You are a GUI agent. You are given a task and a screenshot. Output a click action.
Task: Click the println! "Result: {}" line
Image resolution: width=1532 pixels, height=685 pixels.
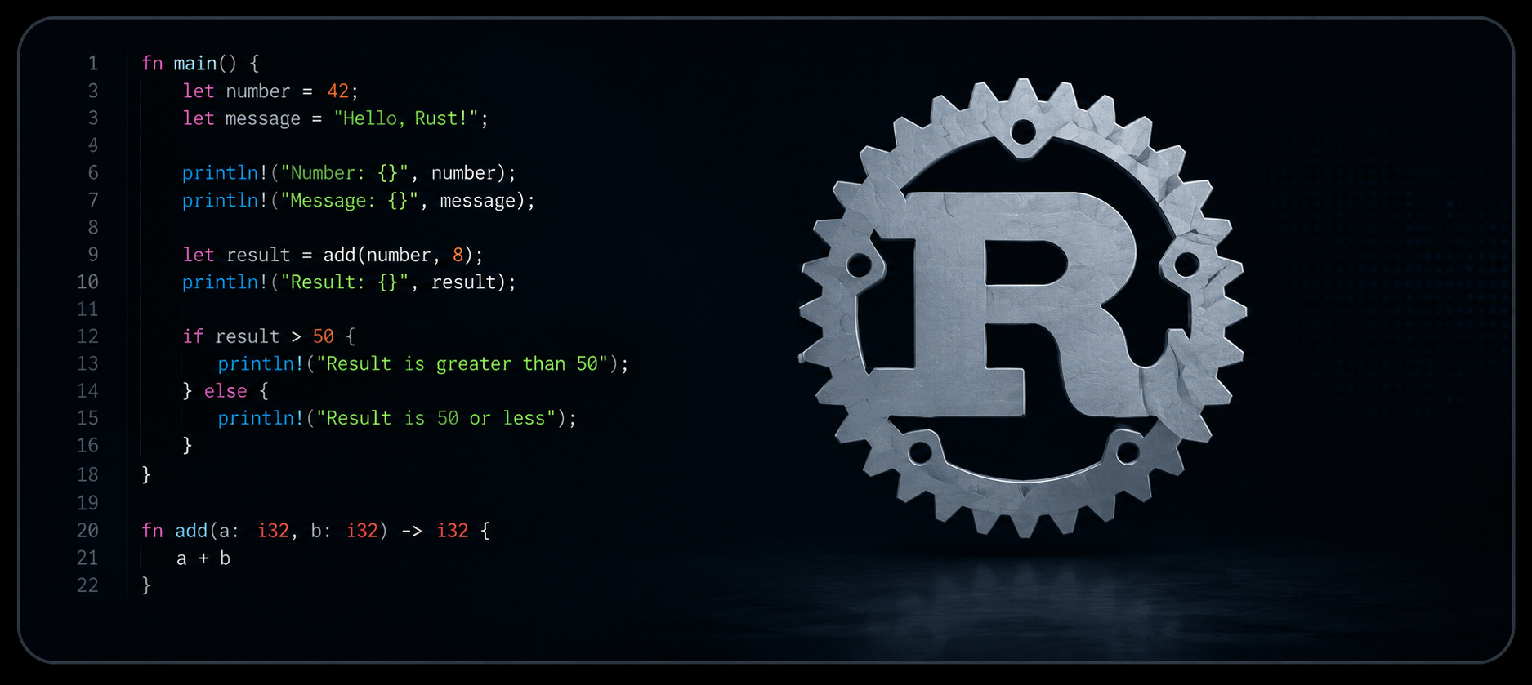coord(349,282)
